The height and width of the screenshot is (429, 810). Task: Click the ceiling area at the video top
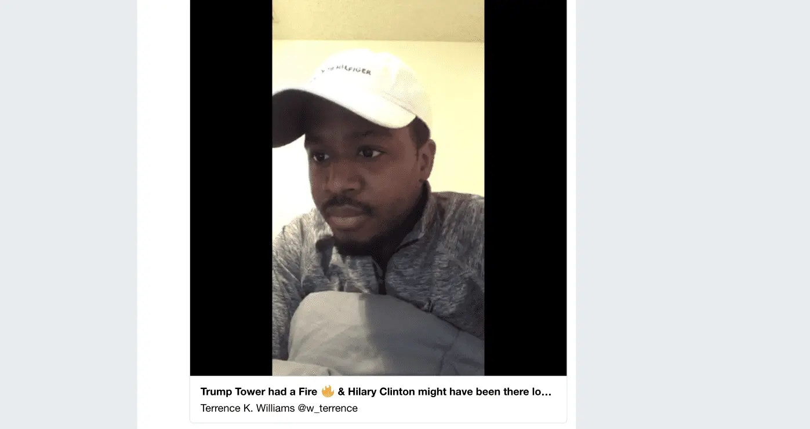(x=378, y=19)
